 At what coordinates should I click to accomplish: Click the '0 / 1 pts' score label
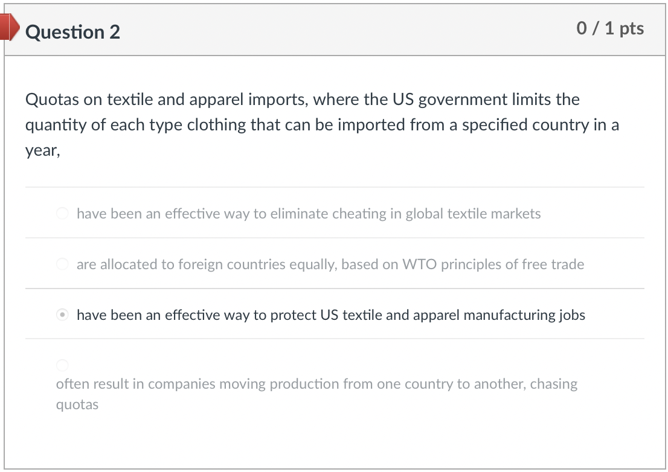[x=610, y=28]
